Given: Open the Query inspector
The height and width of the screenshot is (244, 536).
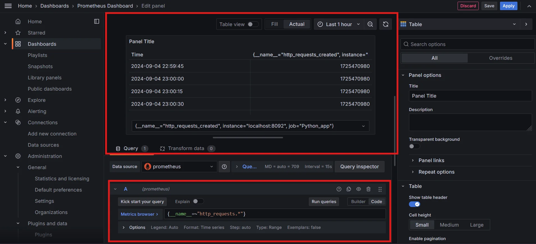Looking at the screenshot, I should coord(359,167).
